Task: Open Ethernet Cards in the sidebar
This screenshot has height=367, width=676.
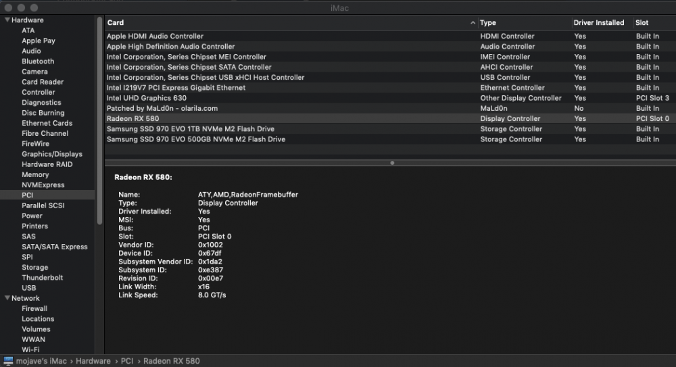Action: pyautogui.click(x=47, y=123)
